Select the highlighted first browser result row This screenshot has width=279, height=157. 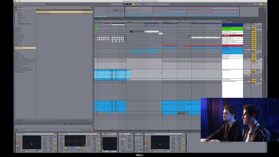[64, 12]
